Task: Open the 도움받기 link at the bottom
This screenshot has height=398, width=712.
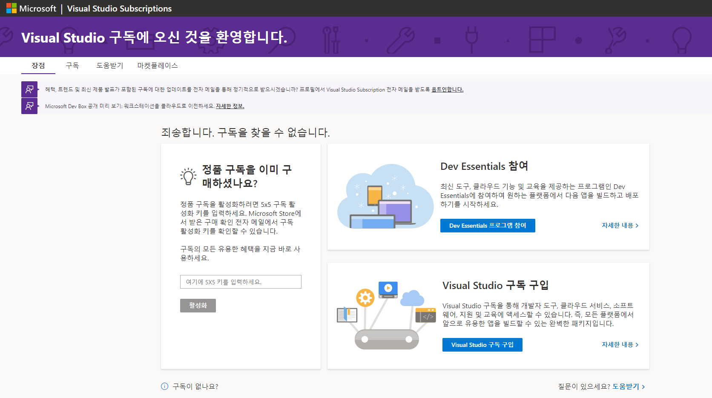Action: click(x=629, y=387)
